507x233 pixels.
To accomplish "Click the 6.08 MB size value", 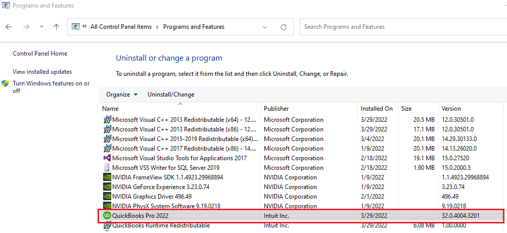I will click(x=424, y=225).
